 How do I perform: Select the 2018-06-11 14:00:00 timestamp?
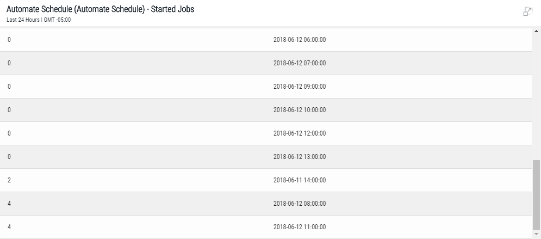299,180
